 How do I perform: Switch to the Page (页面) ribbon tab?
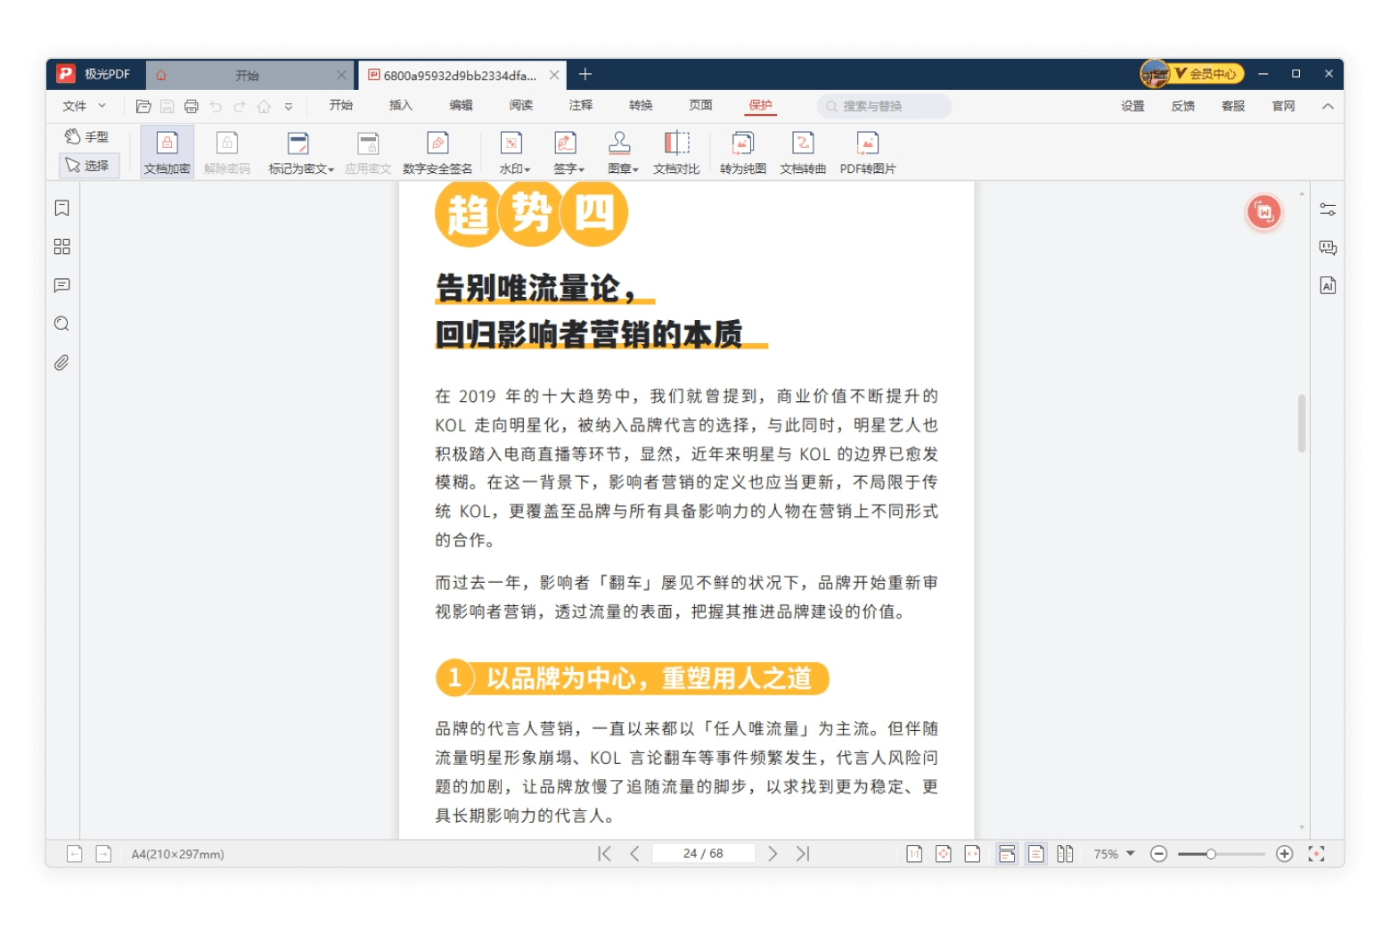coord(700,105)
